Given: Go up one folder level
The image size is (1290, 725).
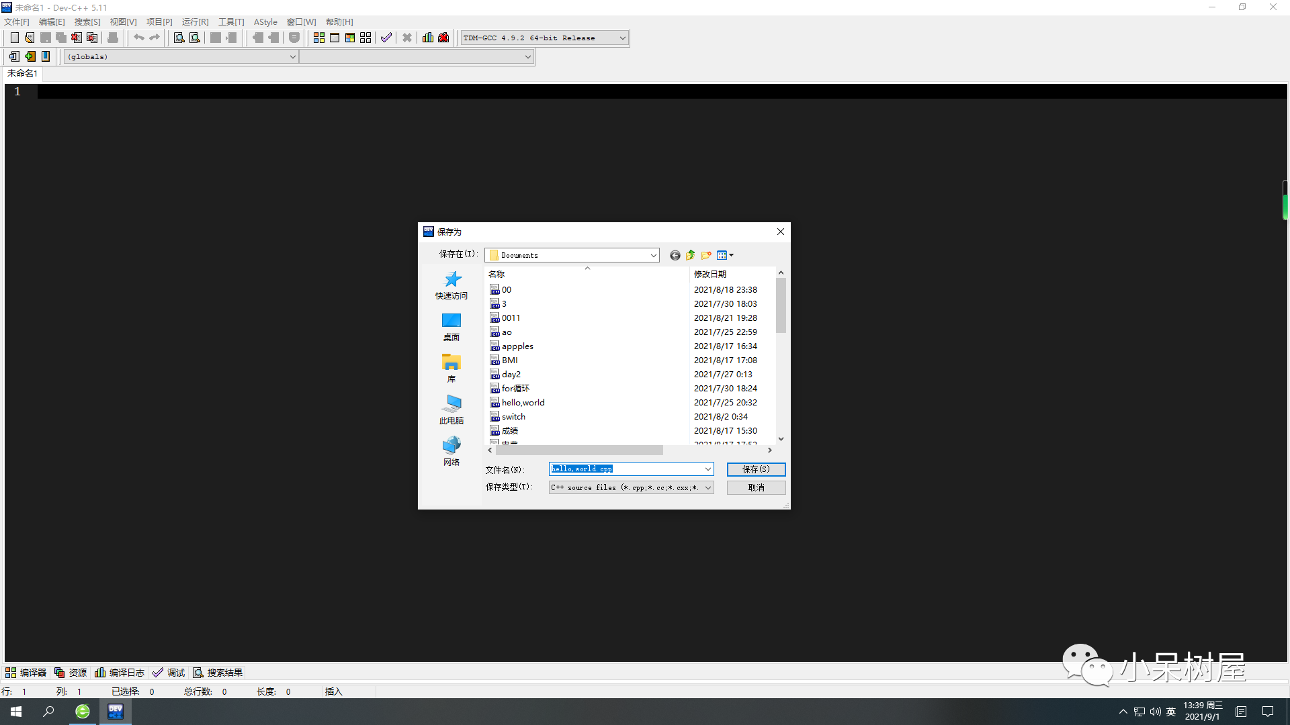Looking at the screenshot, I should click(x=690, y=255).
